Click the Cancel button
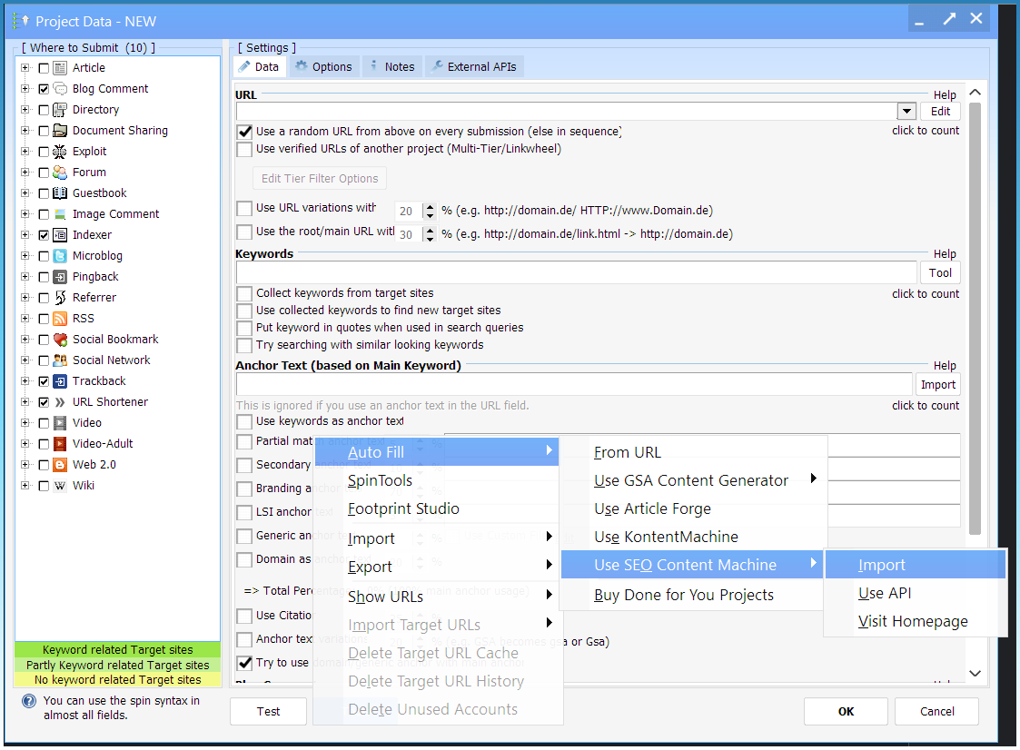Viewport: 1020px width, 750px height. click(x=936, y=711)
